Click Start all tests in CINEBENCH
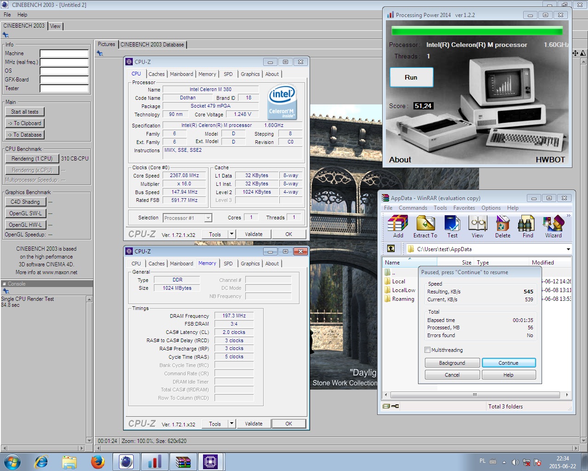This screenshot has width=588, height=471. (25, 112)
